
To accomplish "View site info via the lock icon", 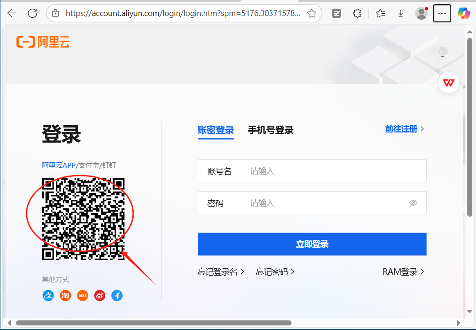I will (x=55, y=13).
